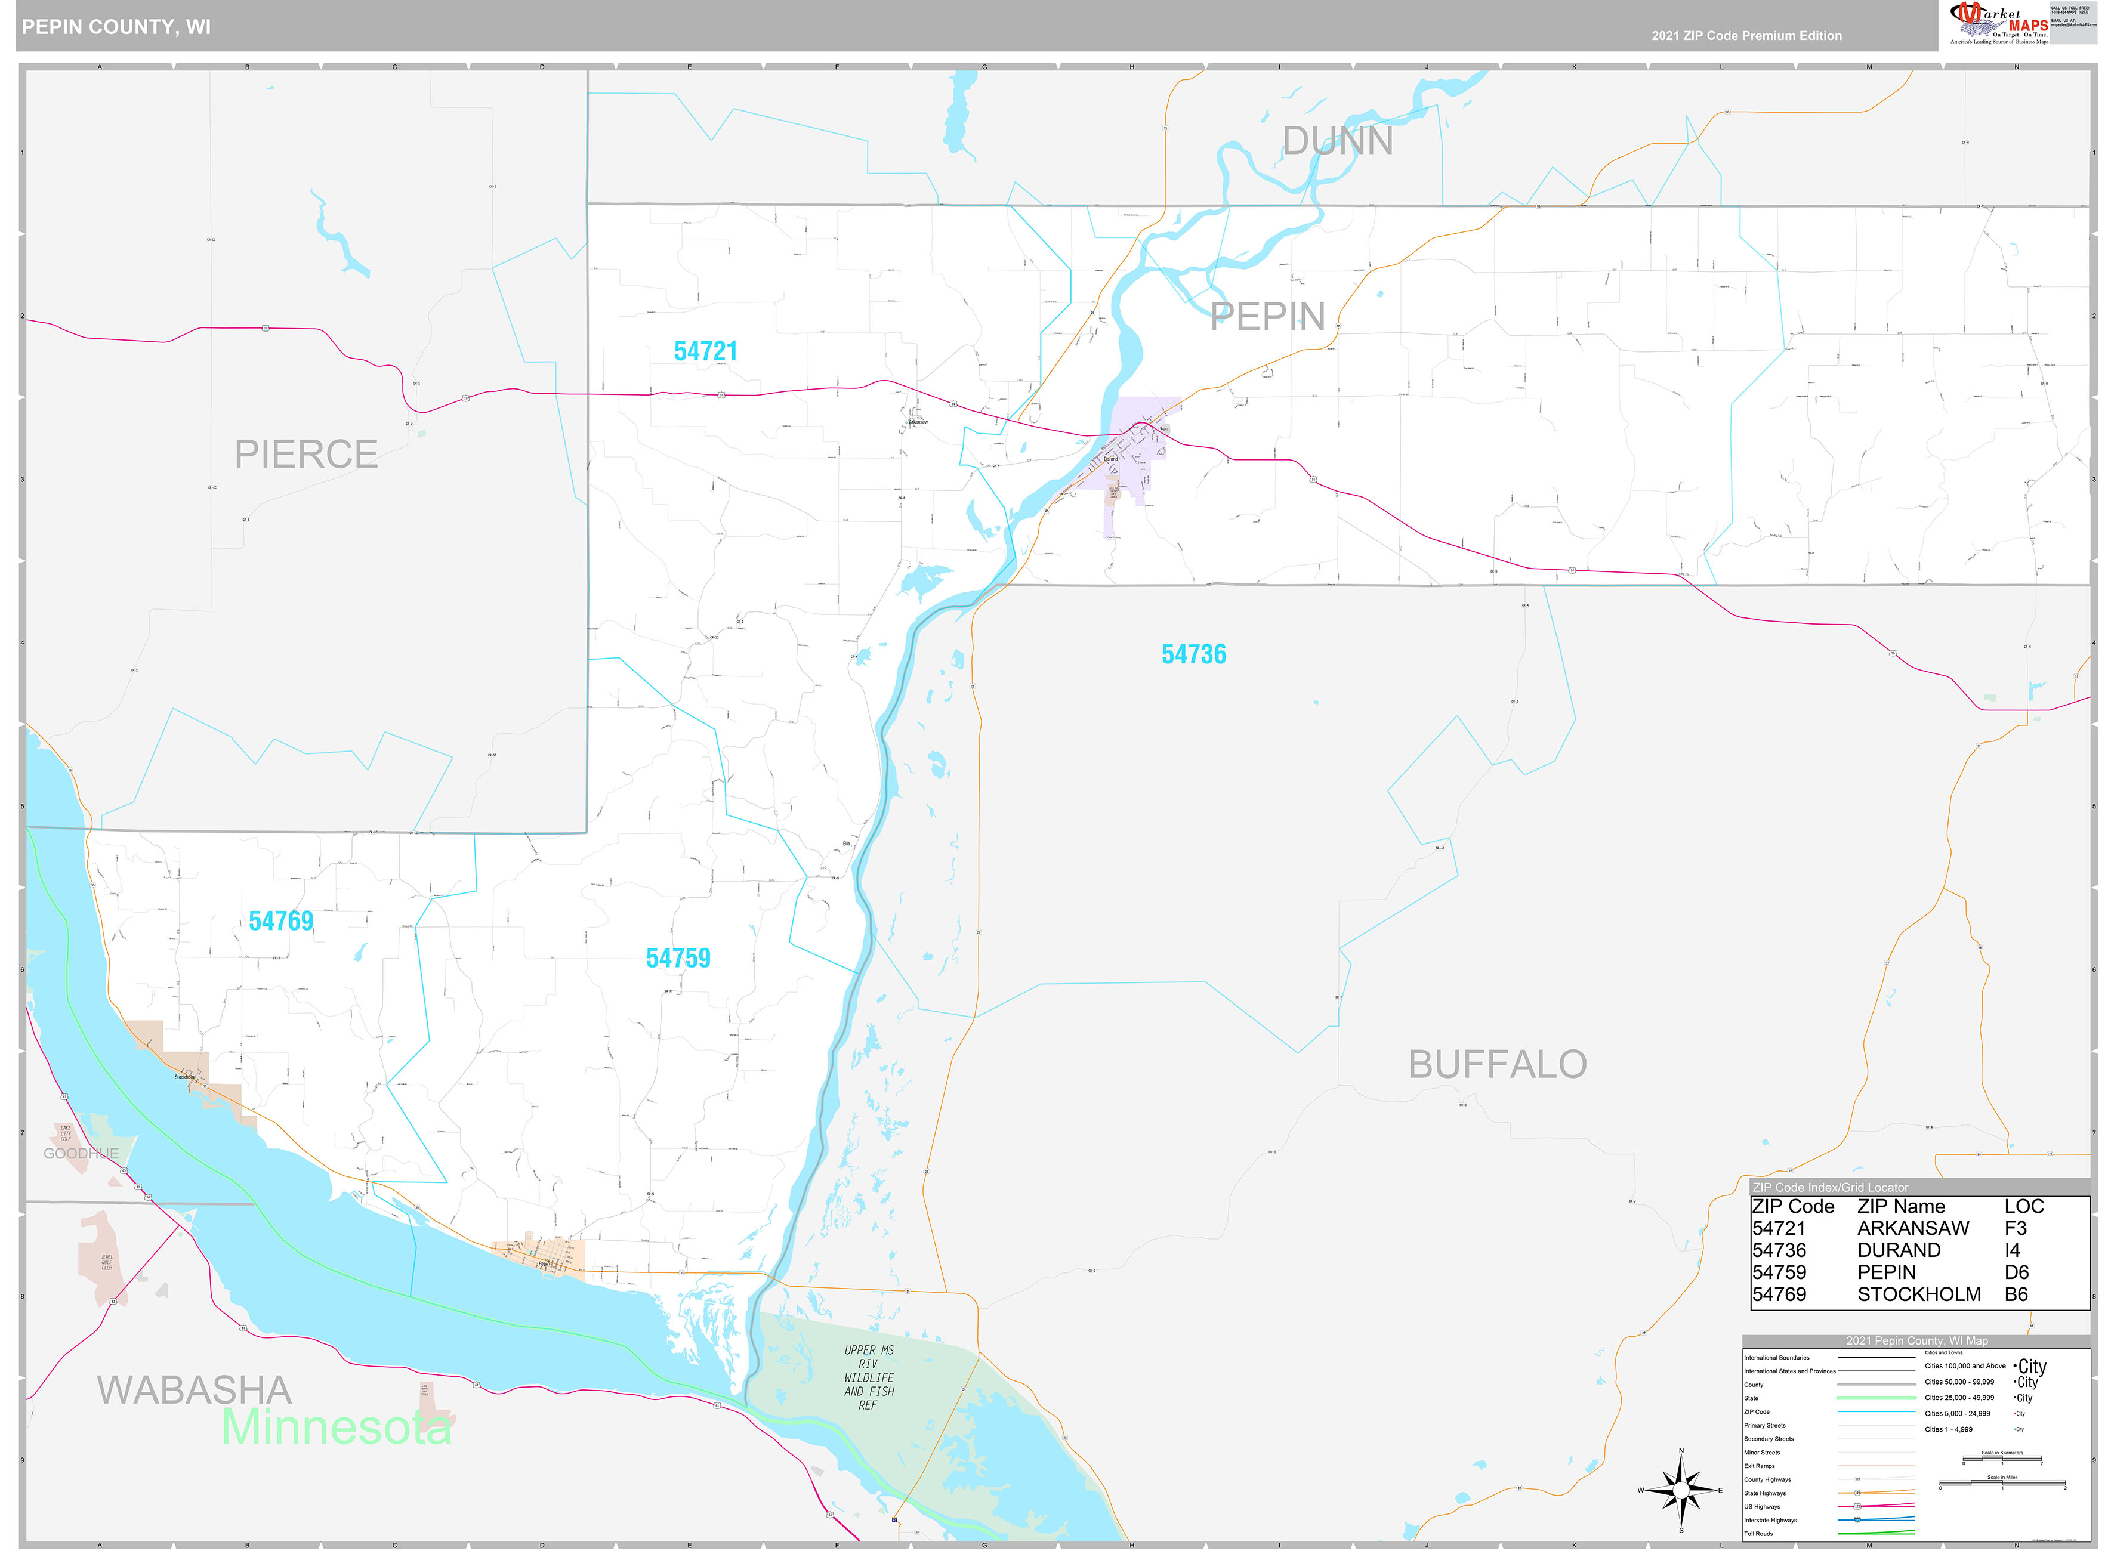Select the 2021 ZIP Code Premium Edition label

click(x=1748, y=35)
